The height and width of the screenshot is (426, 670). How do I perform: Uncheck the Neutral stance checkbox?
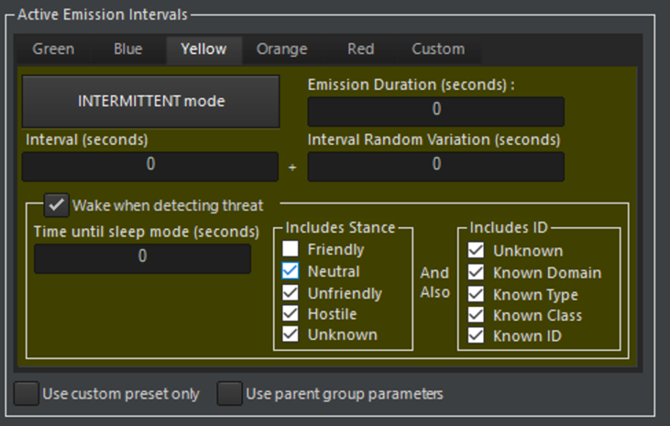pos(291,271)
